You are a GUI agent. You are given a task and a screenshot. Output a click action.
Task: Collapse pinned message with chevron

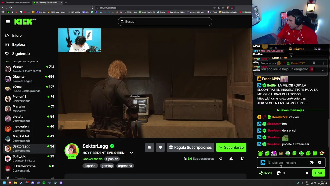[323, 70]
